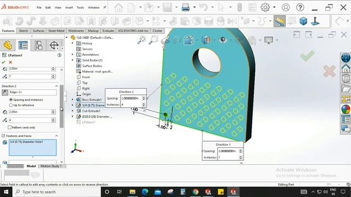The height and width of the screenshot is (197, 351).
Task: Open the SolidWorks Home icon
Action: [x=118, y=8]
